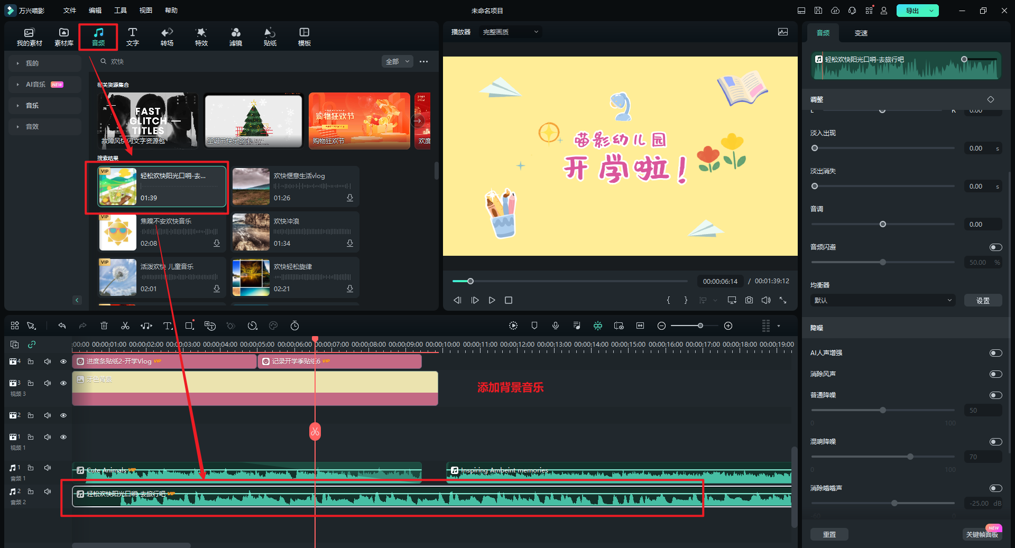Open the 贴纸 stickers panel
The image size is (1015, 548).
pos(270,36)
